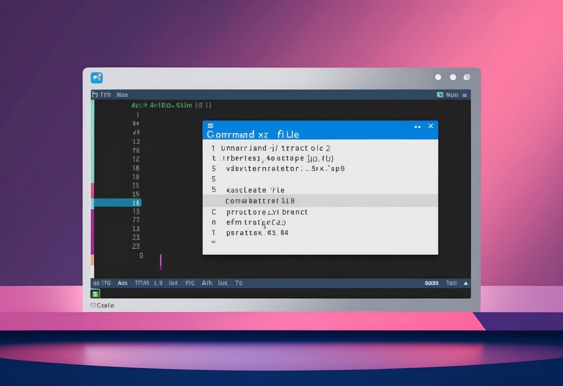Image resolution: width=563 pixels, height=386 pixels.
Task: Open the Non dropdown in the titlebar
Action: [x=452, y=95]
